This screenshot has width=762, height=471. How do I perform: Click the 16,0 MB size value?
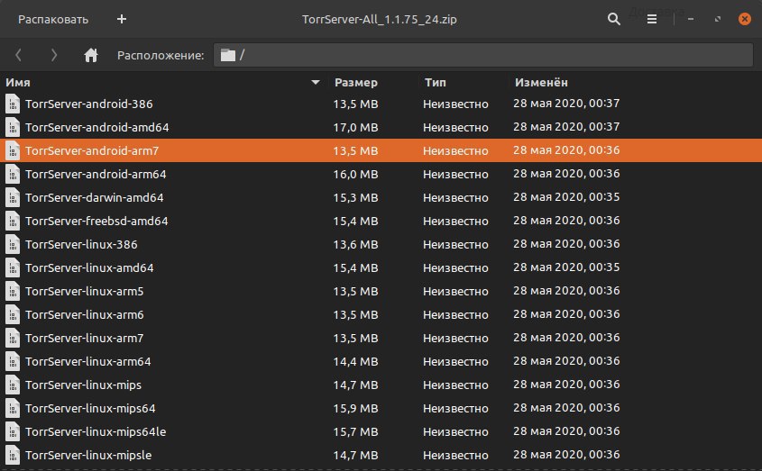pos(355,174)
